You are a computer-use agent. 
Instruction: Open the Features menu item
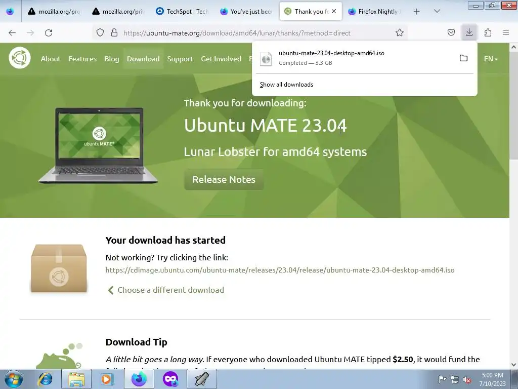(x=82, y=59)
